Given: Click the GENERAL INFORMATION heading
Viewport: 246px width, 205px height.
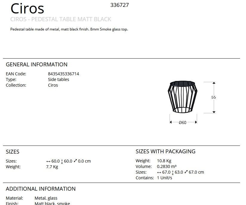Looking at the screenshot, I should (36, 65).
